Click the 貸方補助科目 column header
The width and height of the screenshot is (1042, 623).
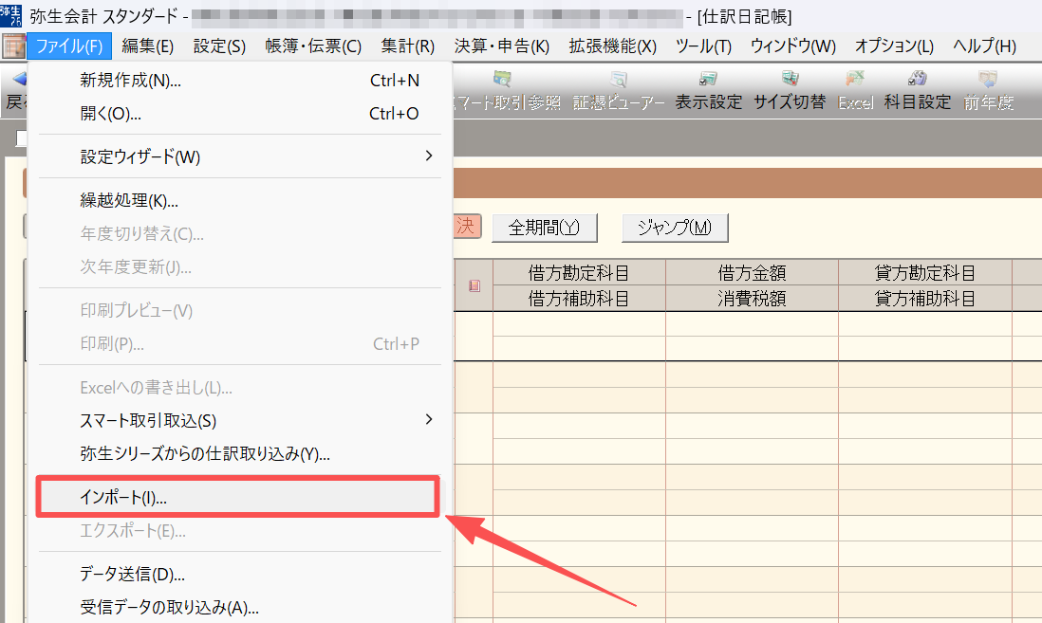[925, 298]
